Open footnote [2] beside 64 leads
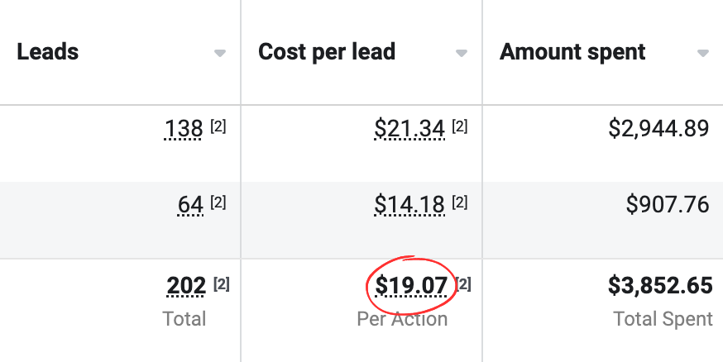This screenshot has width=723, height=362. tap(218, 202)
